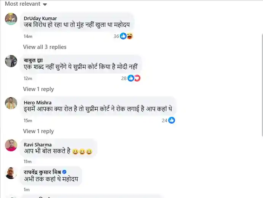Click like reaction icon on DrUday Kumar's comment
Image resolution: width=263 pixels, height=198 pixels.
click(123, 36)
